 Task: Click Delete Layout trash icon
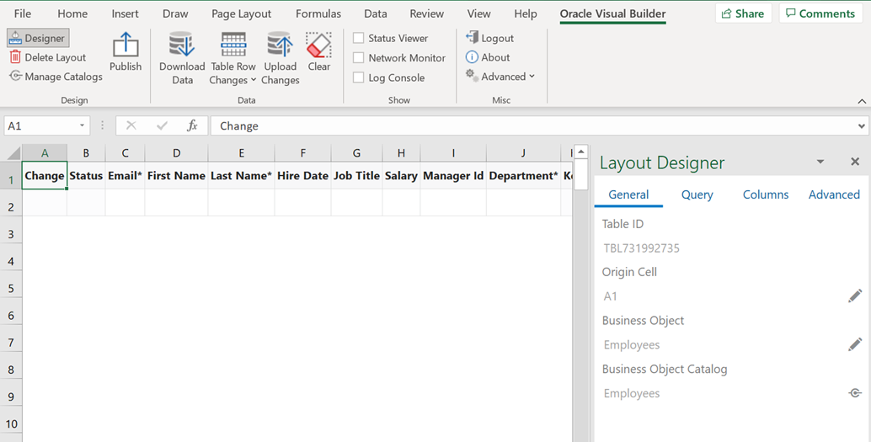15,56
